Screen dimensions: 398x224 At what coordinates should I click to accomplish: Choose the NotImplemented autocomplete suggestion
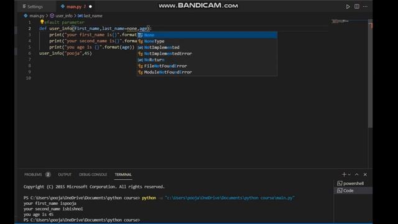click(x=207, y=47)
